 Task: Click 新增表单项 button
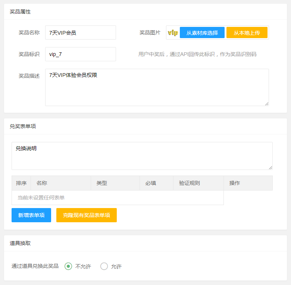31,215
